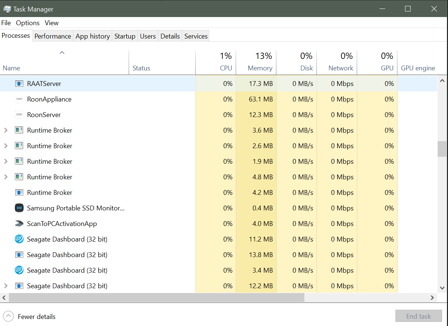Click the Runtime Broker icon in the 4.8 MB row
448x326 pixels.
click(x=19, y=177)
